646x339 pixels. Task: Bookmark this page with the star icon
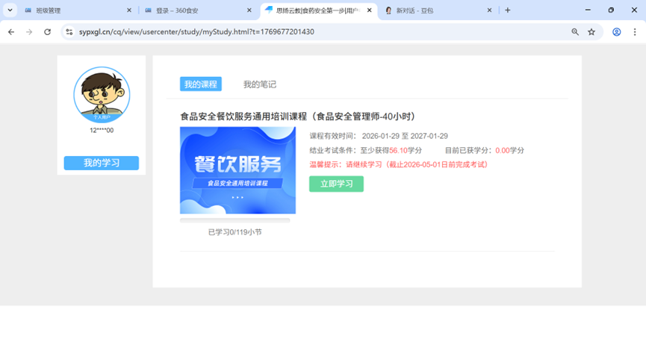pyautogui.click(x=591, y=32)
